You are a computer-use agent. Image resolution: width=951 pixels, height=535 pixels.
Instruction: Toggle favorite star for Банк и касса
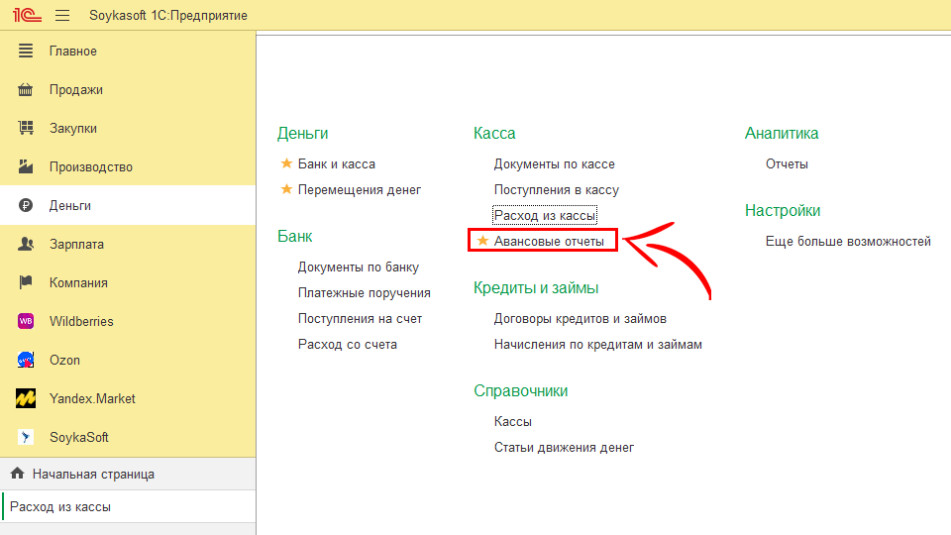pyautogui.click(x=286, y=163)
